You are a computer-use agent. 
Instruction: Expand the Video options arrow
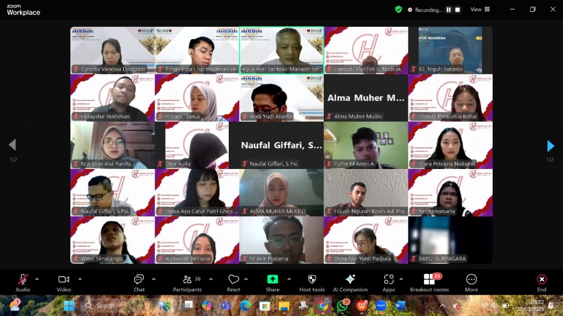click(x=80, y=279)
